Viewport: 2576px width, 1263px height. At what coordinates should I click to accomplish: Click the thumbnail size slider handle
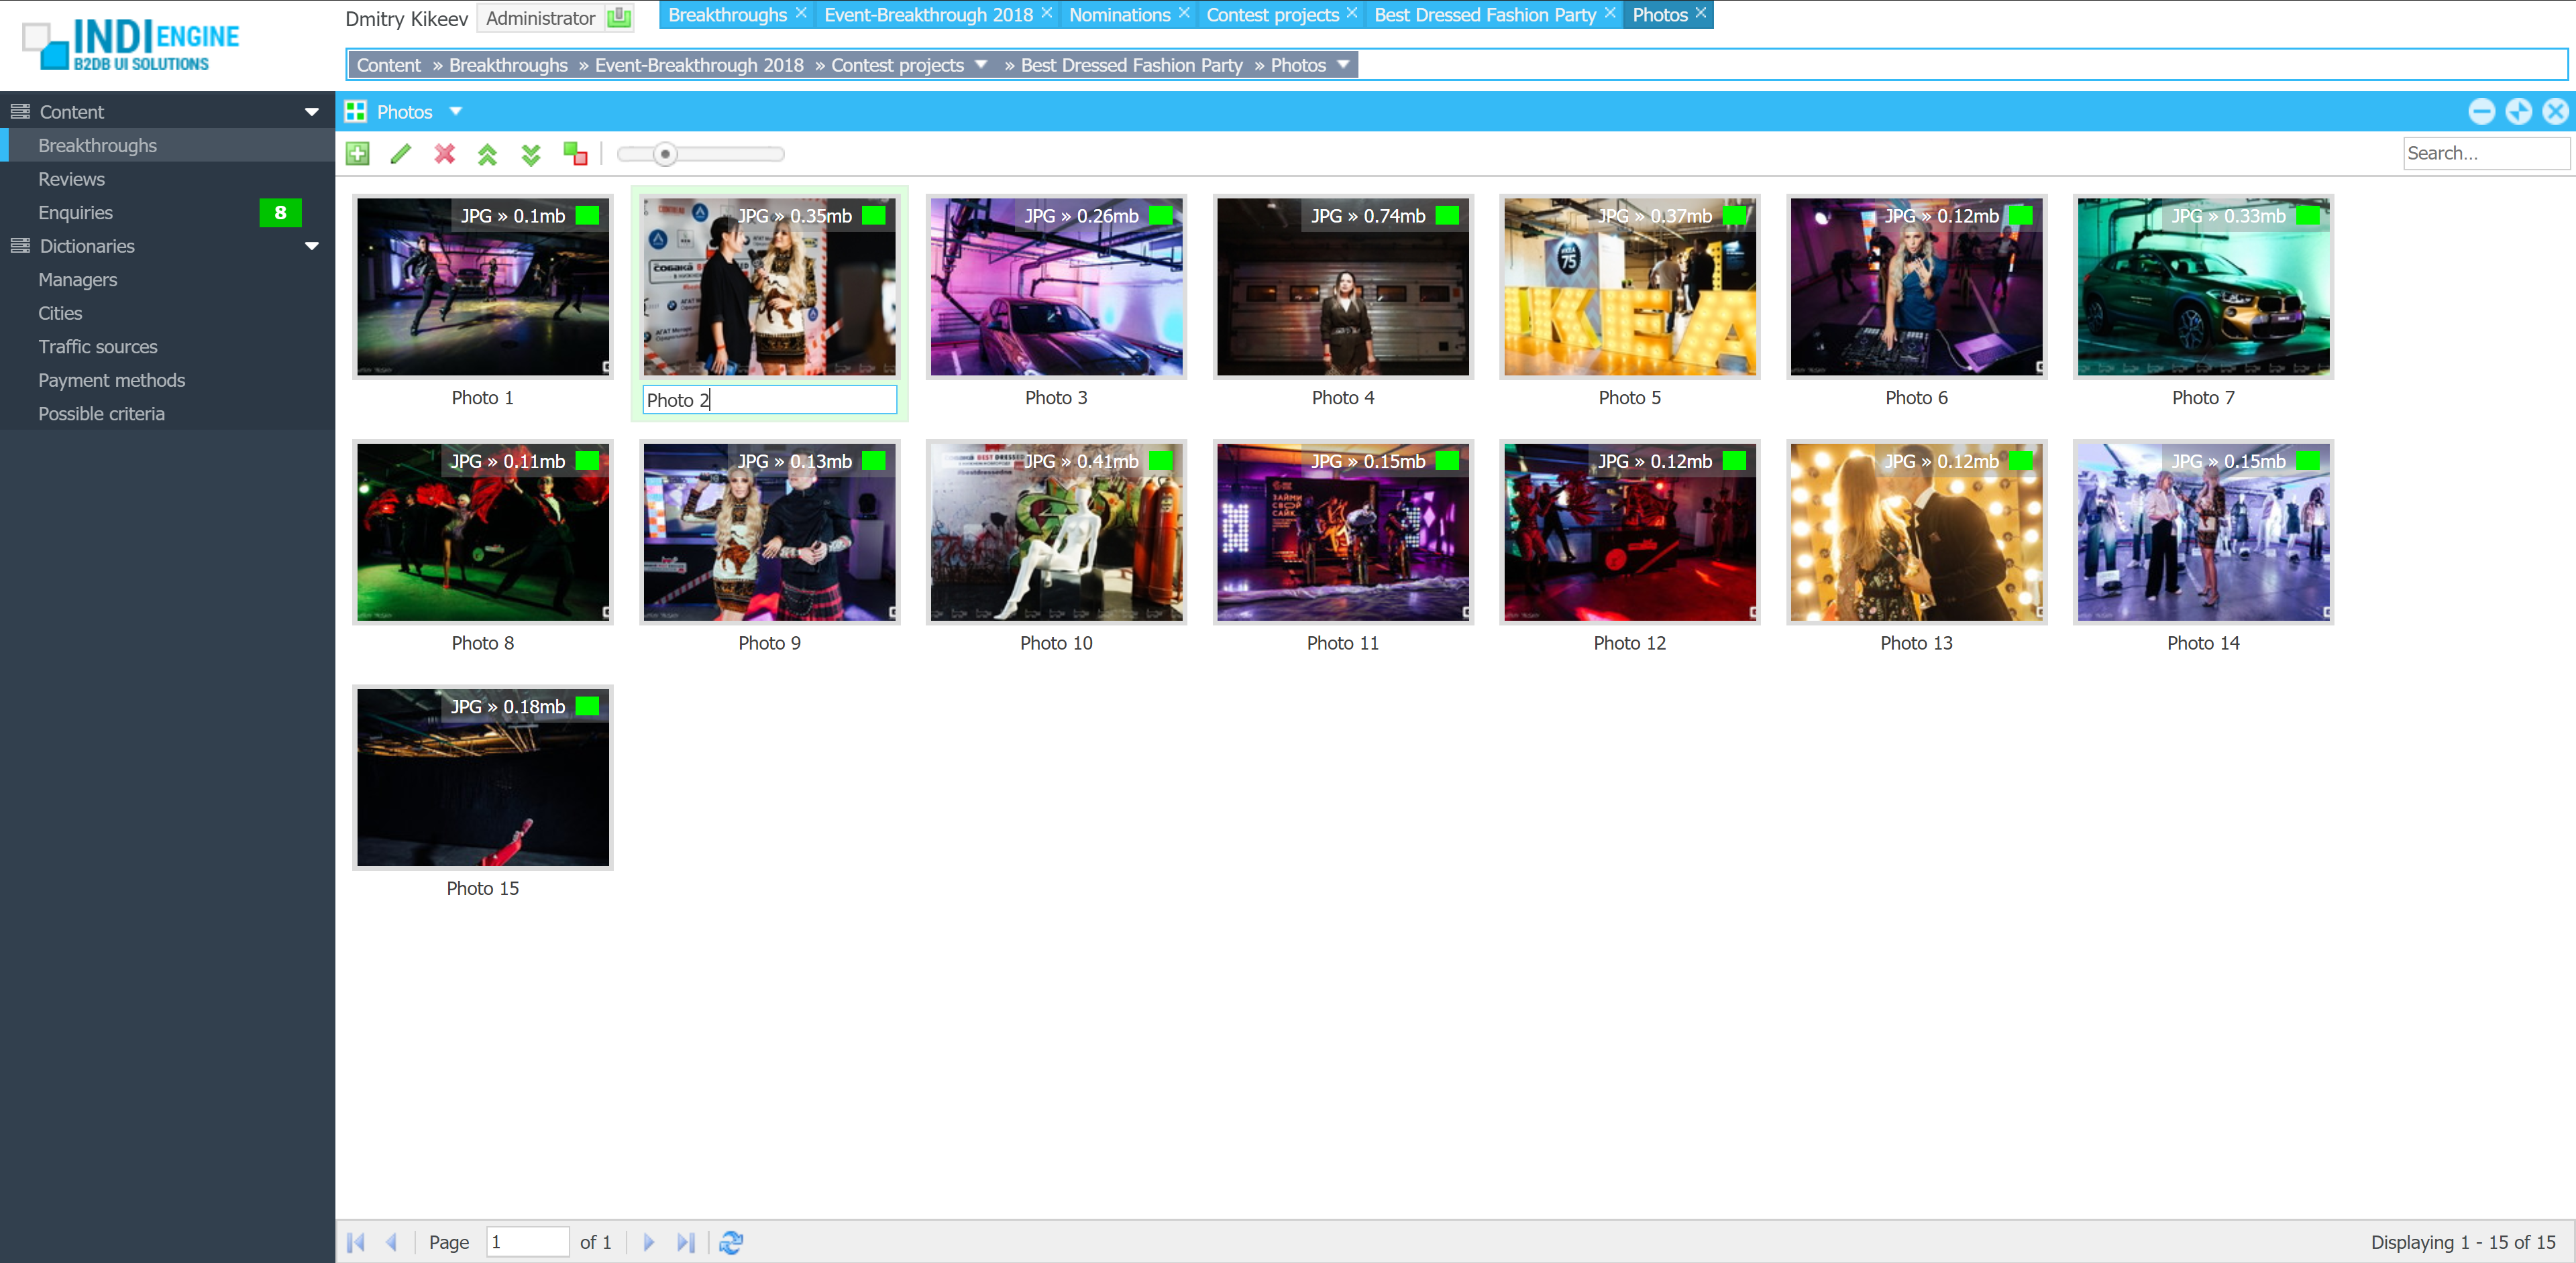(x=666, y=154)
